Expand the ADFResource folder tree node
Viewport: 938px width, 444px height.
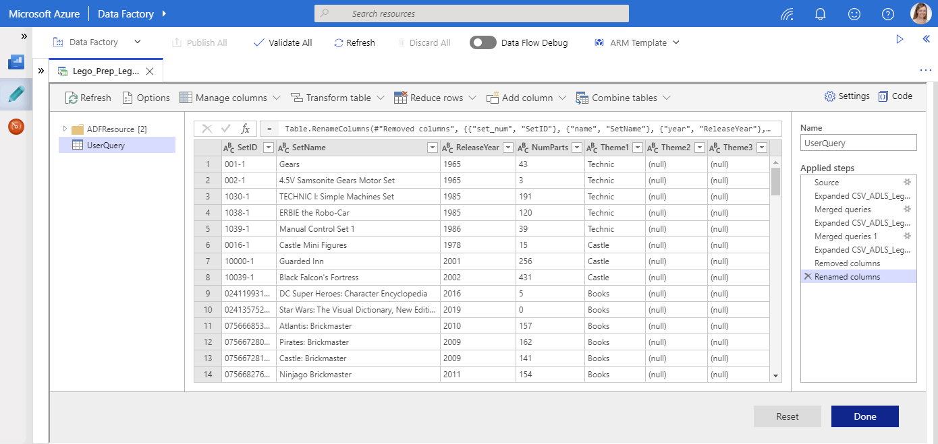tap(65, 129)
